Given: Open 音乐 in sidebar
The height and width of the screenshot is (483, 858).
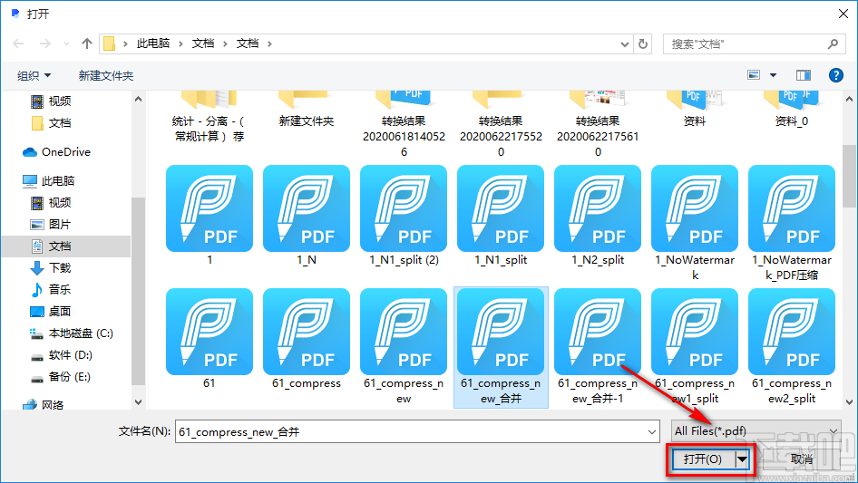Looking at the screenshot, I should coord(52,289).
